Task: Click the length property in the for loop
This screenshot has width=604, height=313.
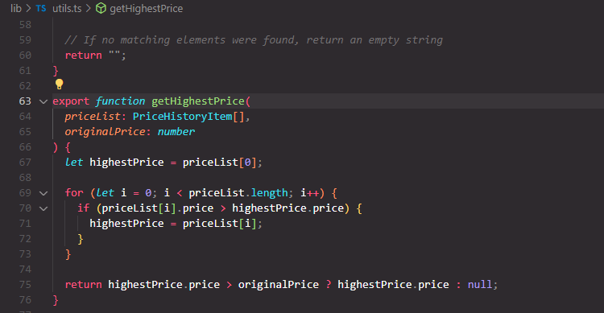Action: [x=269, y=193]
